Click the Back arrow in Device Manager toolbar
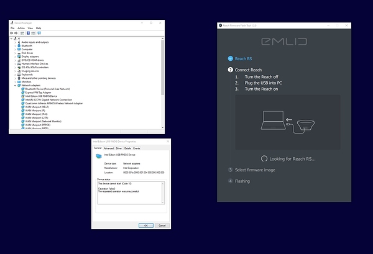This screenshot has width=373, height=254. point(11,33)
